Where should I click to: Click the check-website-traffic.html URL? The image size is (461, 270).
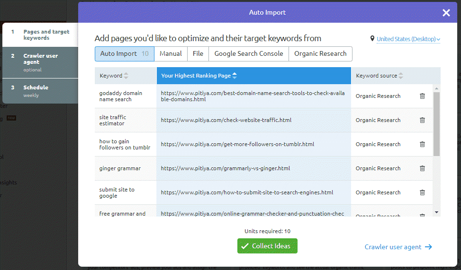[226, 120]
